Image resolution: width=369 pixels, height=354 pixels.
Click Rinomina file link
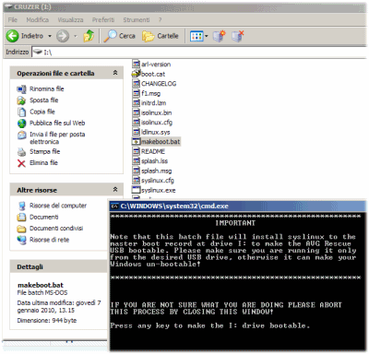pyautogui.click(x=47, y=88)
